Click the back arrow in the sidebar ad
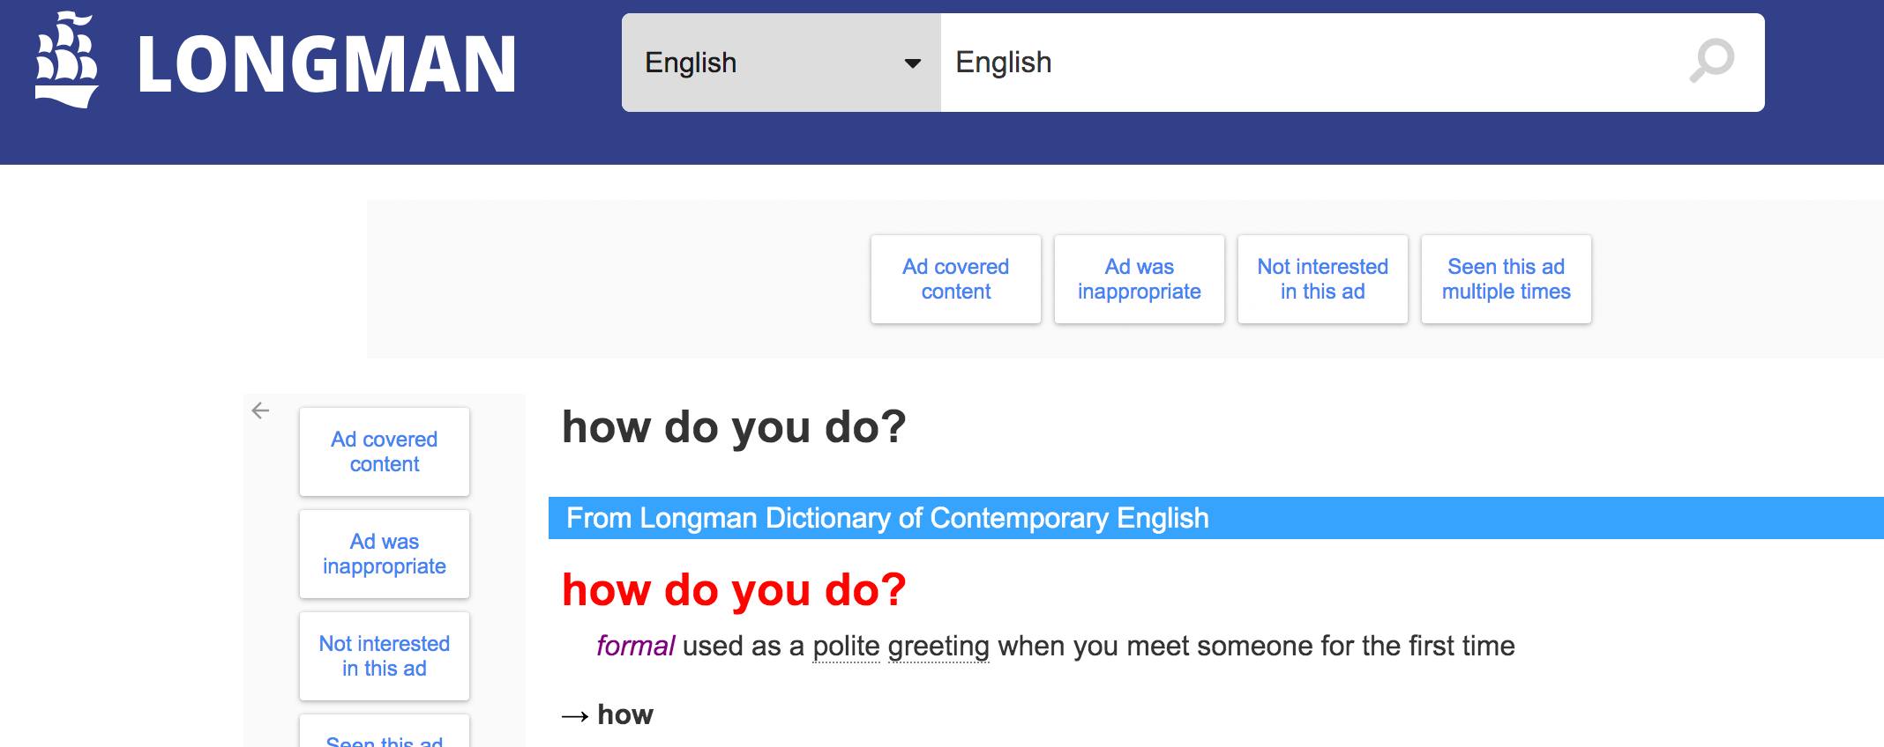Image resolution: width=1884 pixels, height=747 pixels. (260, 410)
